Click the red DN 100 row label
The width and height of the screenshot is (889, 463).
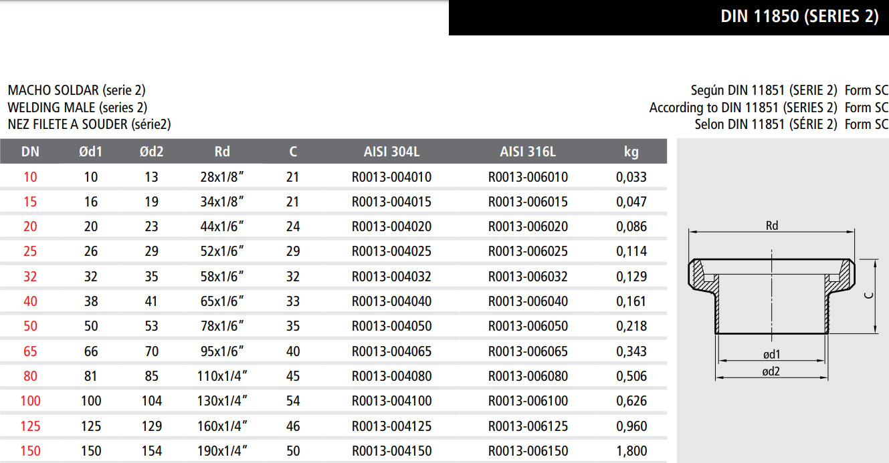(x=30, y=401)
